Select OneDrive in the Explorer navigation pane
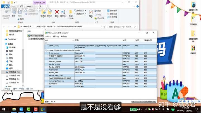Image resolution: width=201 pixels, height=113 pixels. [10, 39]
